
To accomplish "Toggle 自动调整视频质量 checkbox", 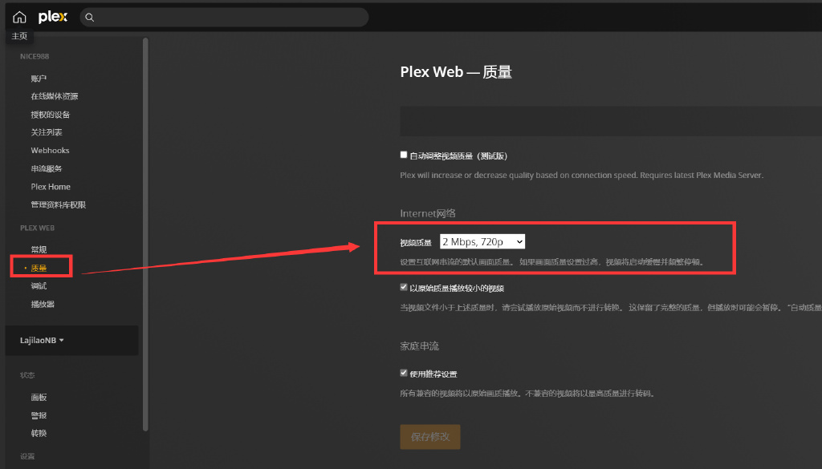I will (x=404, y=155).
